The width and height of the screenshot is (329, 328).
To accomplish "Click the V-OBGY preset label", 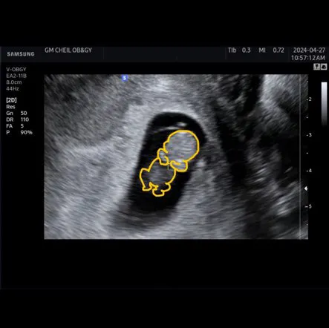I will tap(16, 70).
